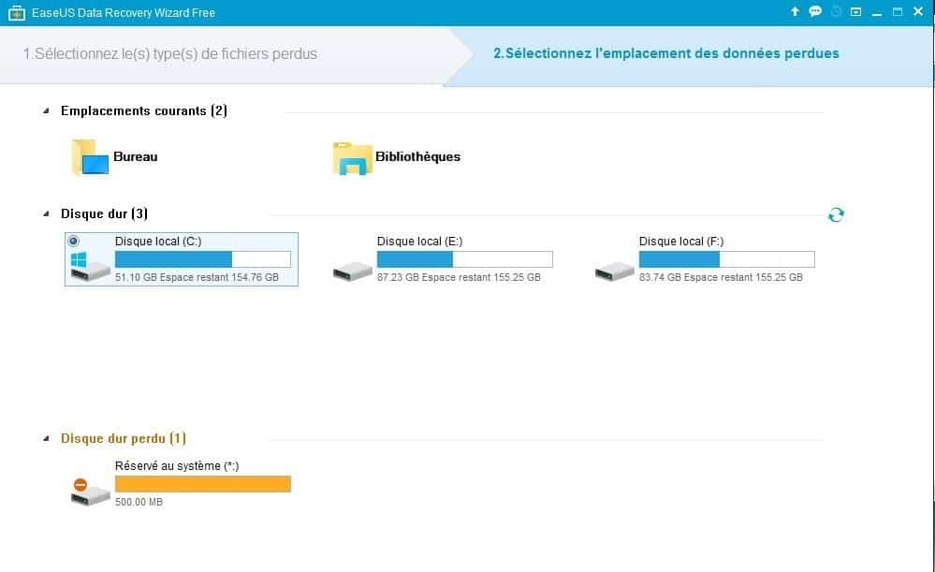Viewport: 935px width, 572px height.
Task: Collapse the Disque dur perdu section
Action: point(46,438)
